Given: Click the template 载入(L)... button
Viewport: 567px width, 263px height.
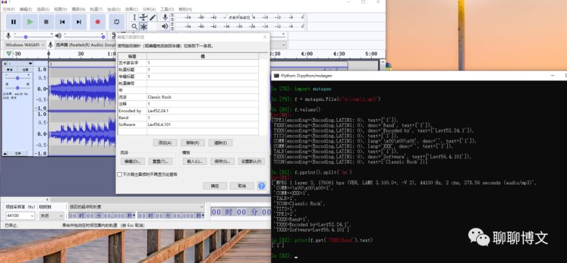Looking at the screenshot, I should 195,161.
